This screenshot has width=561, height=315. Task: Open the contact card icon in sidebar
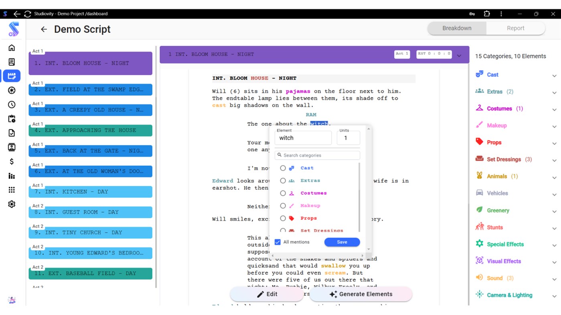pos(12,147)
